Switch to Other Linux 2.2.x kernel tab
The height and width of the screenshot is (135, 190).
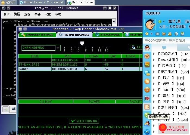point(42,2)
